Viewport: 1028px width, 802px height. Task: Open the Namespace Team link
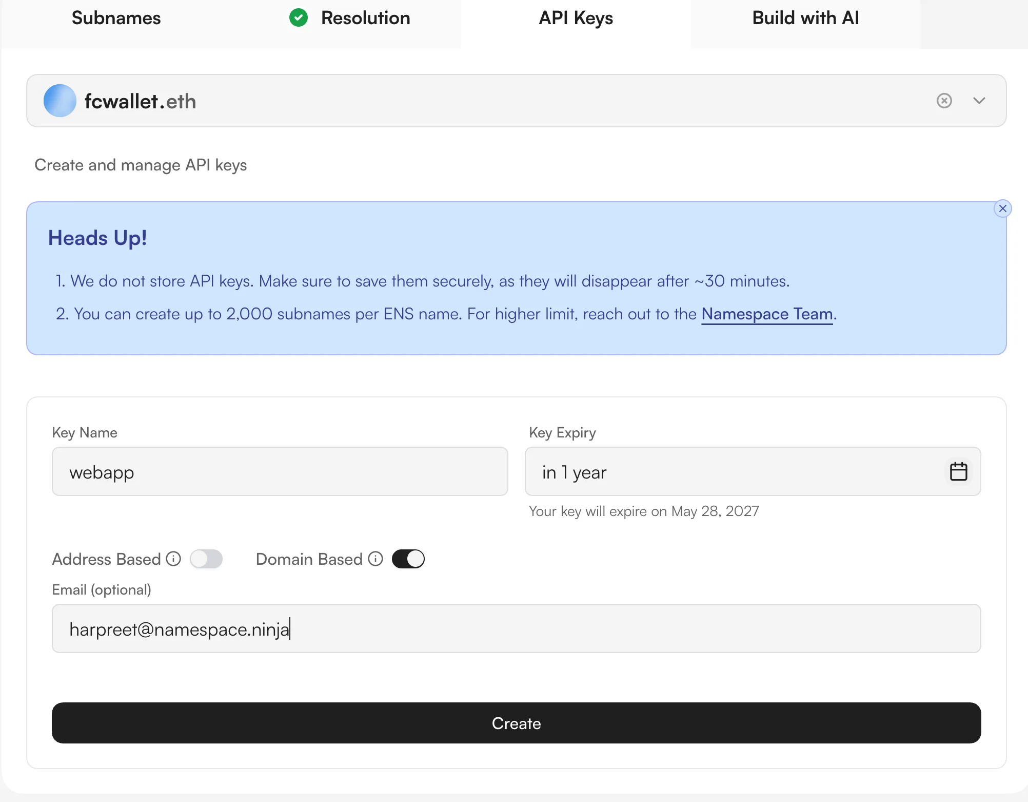tap(767, 314)
